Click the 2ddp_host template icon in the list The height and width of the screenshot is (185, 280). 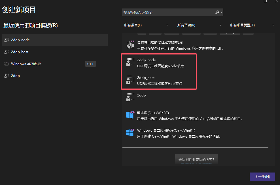click(x=130, y=80)
